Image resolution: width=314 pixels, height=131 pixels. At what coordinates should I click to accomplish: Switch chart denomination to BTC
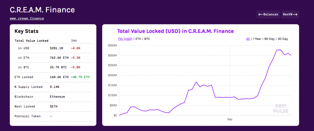tap(147, 39)
